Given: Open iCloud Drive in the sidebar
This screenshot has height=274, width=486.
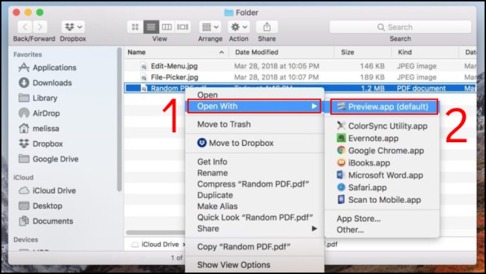Looking at the screenshot, I should (47, 191).
